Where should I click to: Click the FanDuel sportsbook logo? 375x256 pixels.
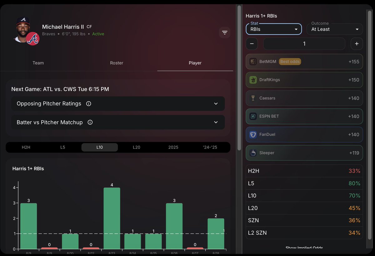click(x=253, y=134)
